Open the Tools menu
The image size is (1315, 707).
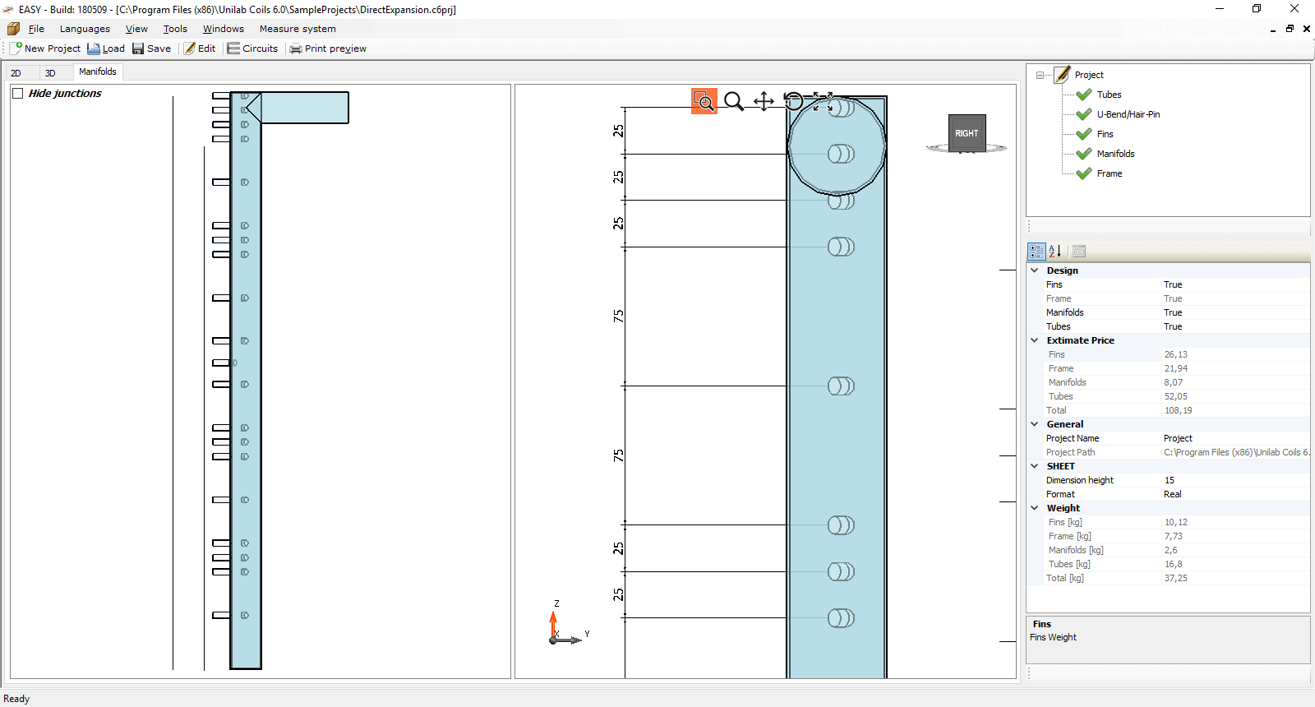(x=175, y=29)
